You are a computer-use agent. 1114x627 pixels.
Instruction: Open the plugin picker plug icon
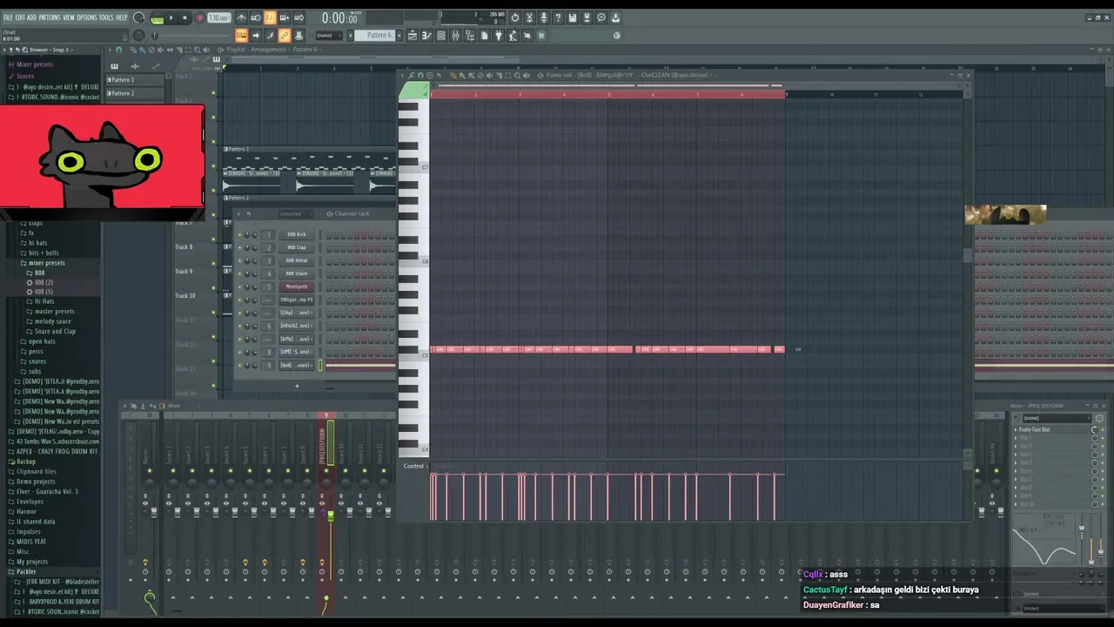(x=499, y=35)
